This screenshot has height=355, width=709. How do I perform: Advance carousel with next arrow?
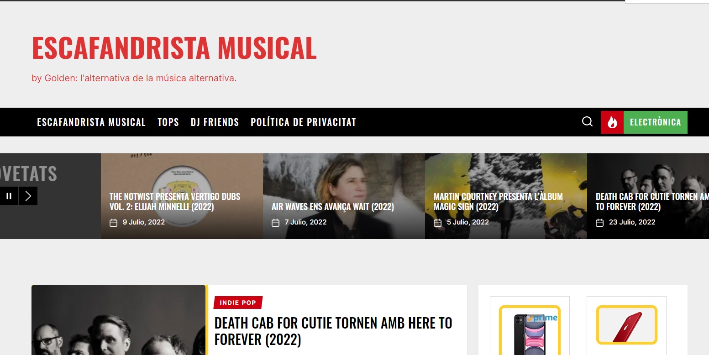[x=28, y=196]
